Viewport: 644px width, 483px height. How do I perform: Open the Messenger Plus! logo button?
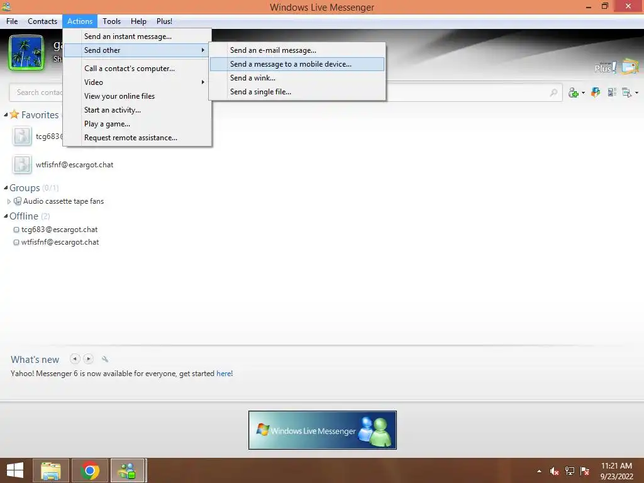(606, 67)
